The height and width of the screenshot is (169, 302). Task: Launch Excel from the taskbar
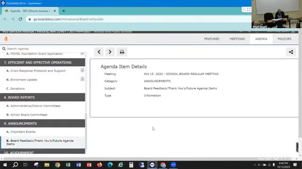[x=68, y=165]
